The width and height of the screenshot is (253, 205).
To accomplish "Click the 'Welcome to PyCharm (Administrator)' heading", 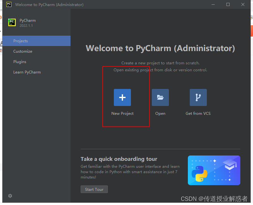I will (160, 48).
